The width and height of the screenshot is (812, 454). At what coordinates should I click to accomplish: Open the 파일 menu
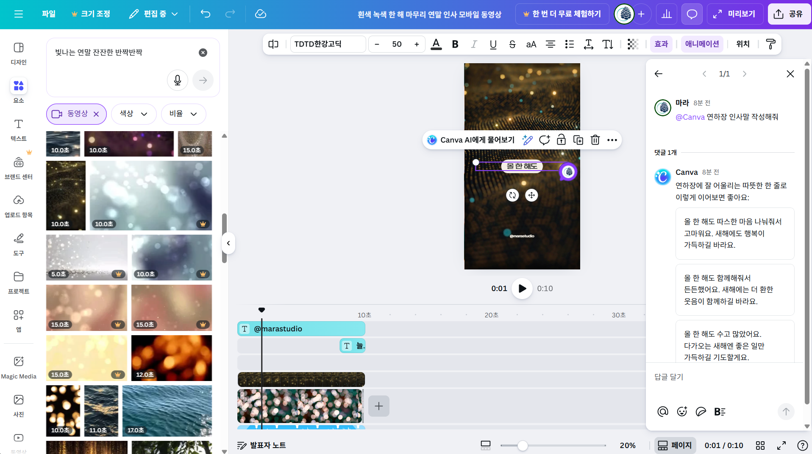click(49, 14)
